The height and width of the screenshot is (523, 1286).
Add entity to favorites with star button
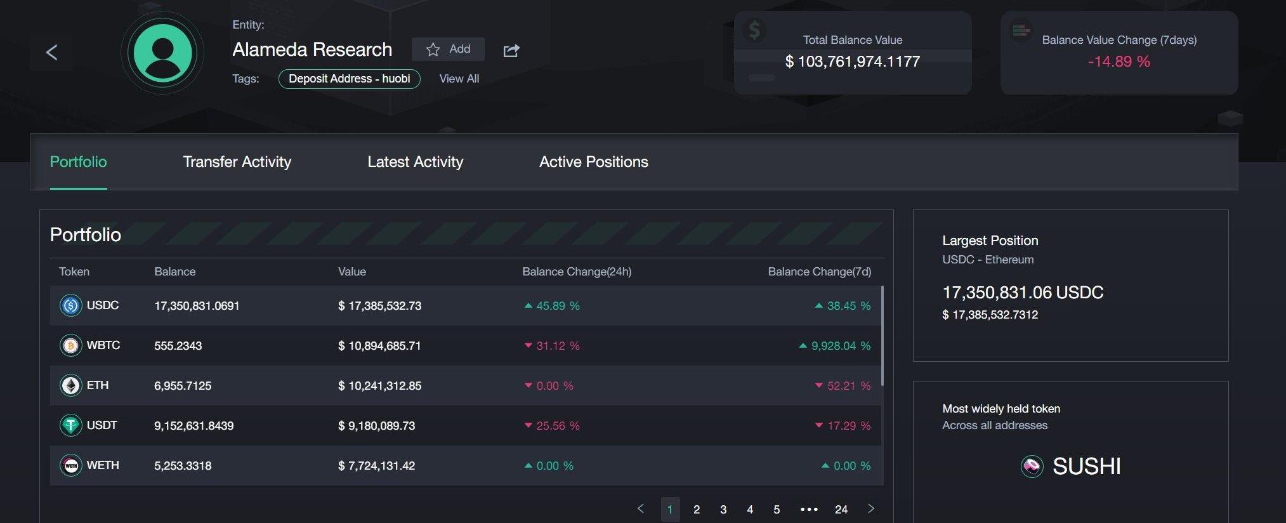pyautogui.click(x=448, y=49)
